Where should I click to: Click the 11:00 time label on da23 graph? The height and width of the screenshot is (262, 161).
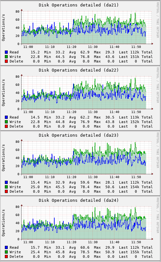point(28,177)
